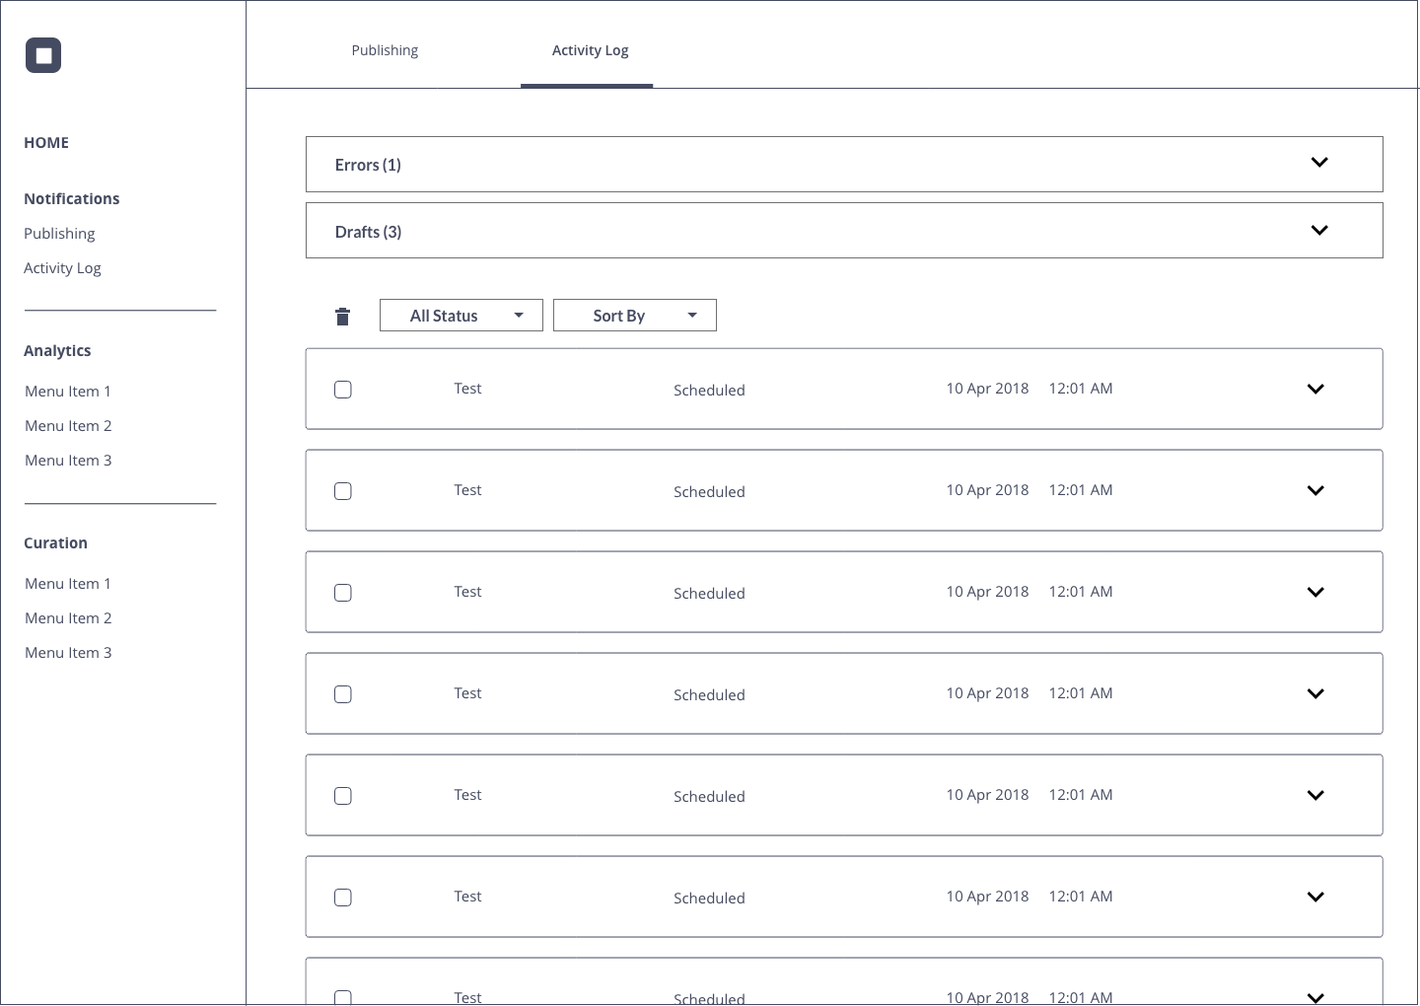Viewport: 1420px width, 1006px height.
Task: Open the Sort By dropdown
Action: click(x=635, y=316)
